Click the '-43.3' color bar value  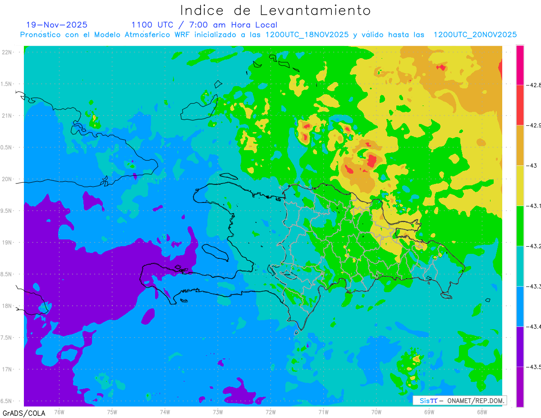[x=534, y=287]
